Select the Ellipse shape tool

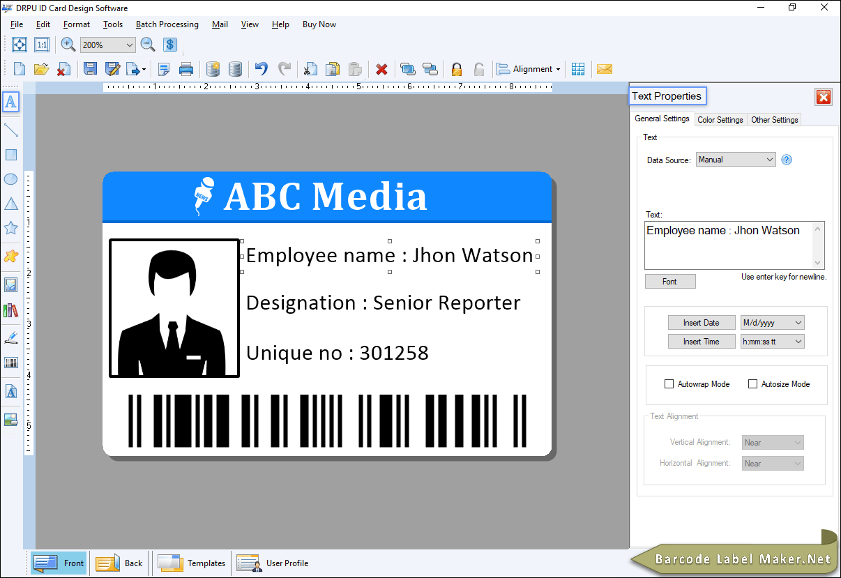click(11, 179)
